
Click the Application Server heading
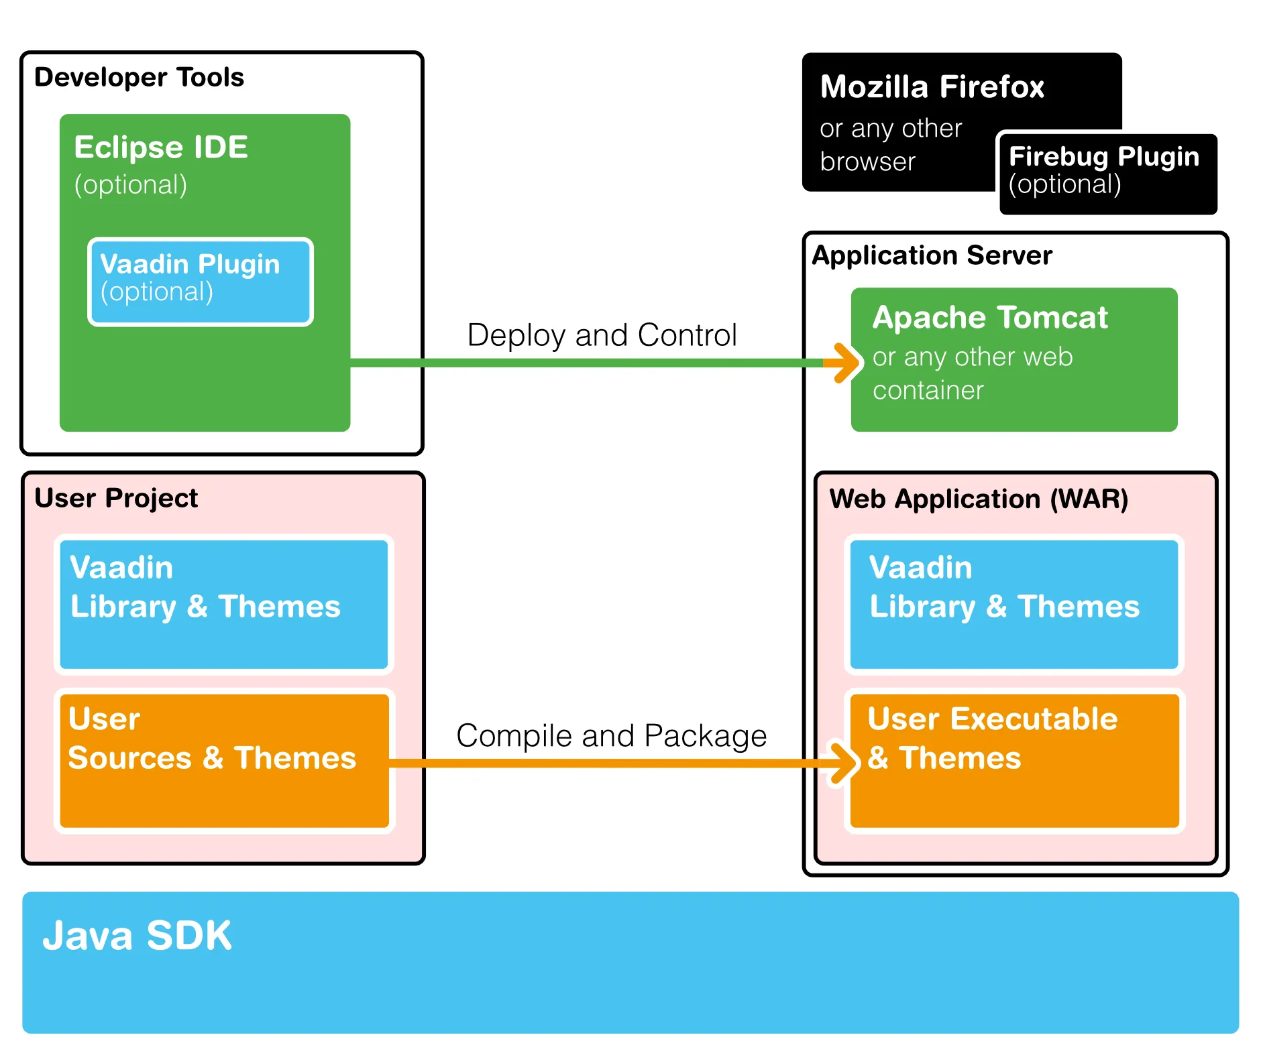pos(932,255)
